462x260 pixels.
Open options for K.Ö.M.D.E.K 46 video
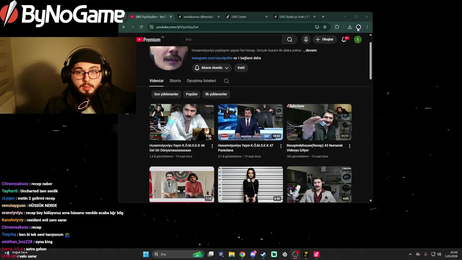click(212, 146)
